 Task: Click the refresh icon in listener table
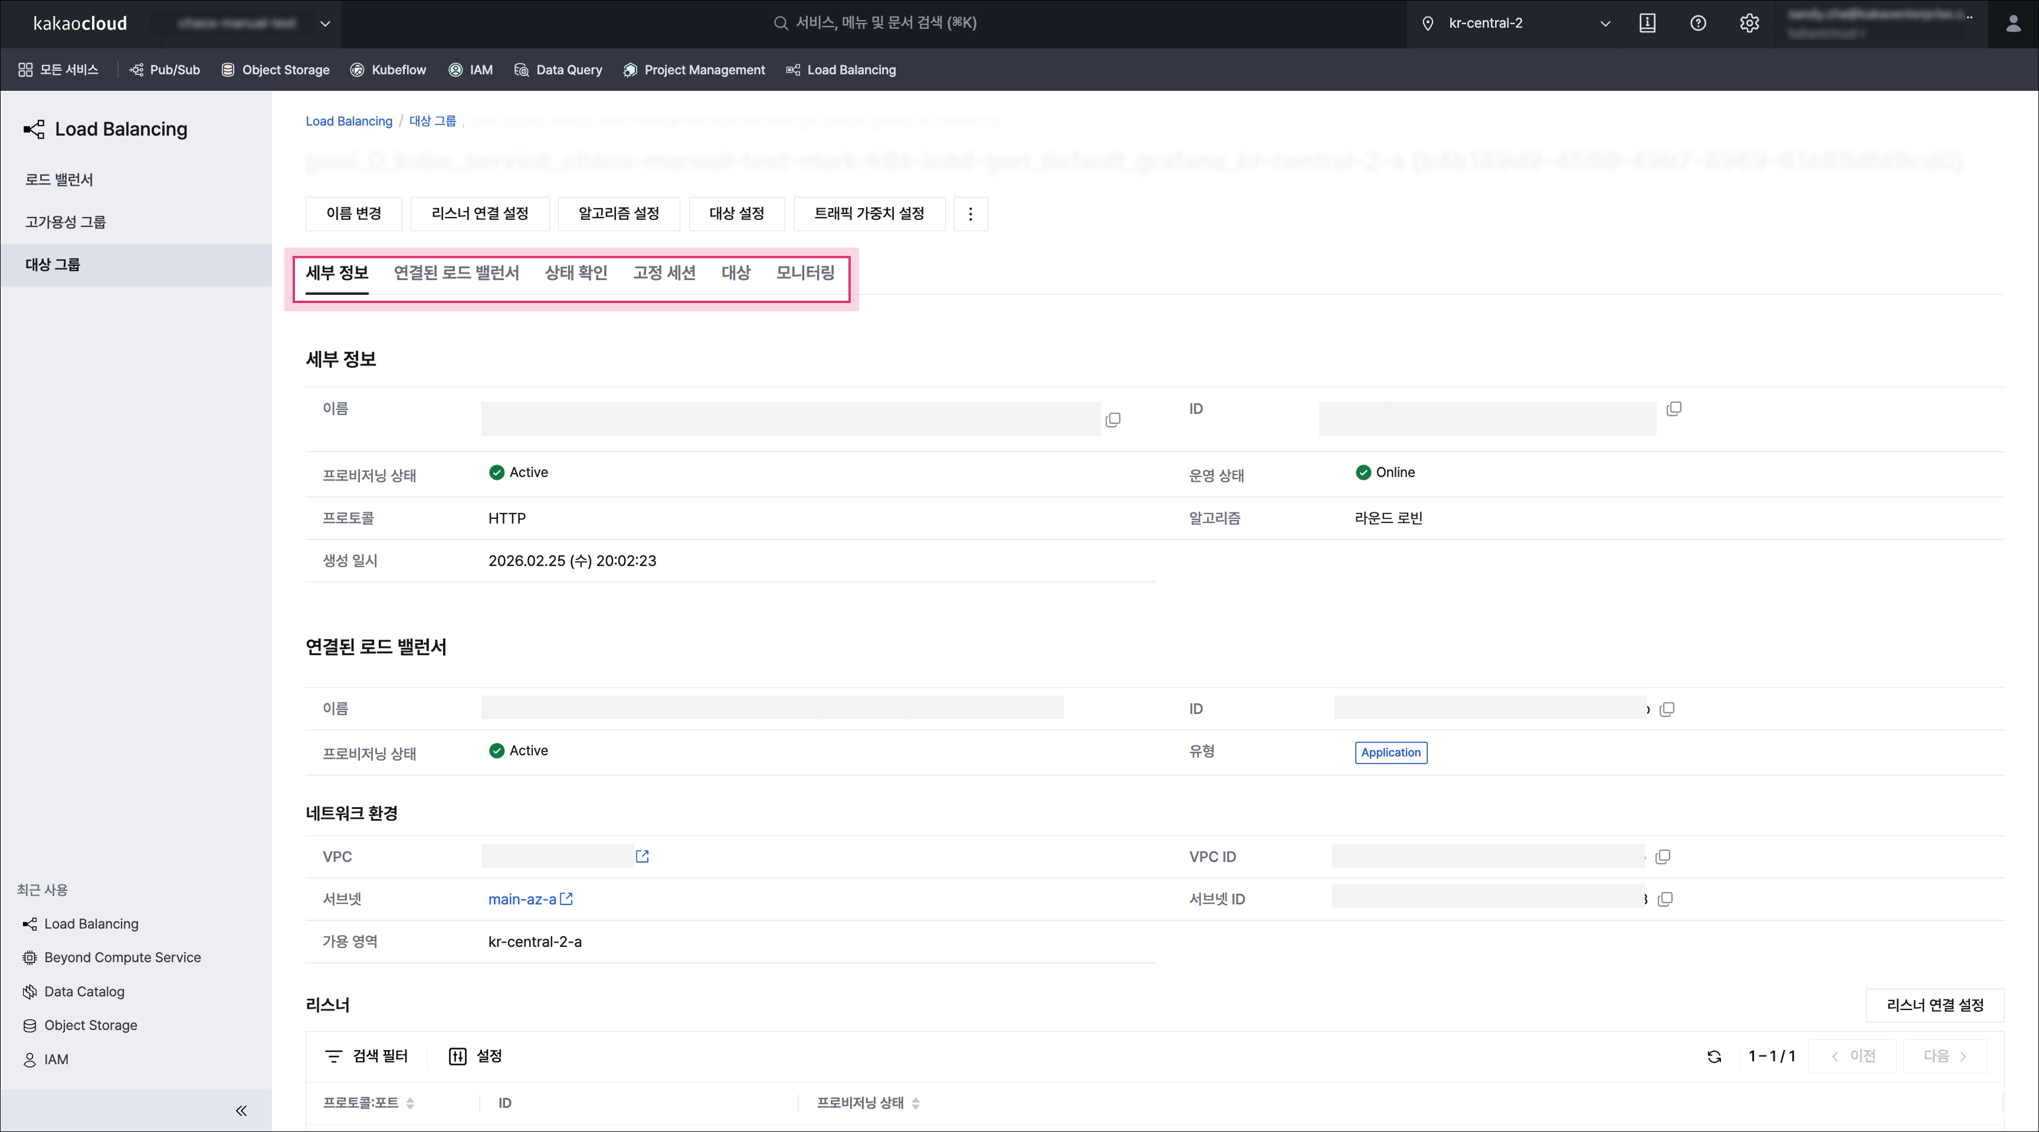click(1715, 1057)
